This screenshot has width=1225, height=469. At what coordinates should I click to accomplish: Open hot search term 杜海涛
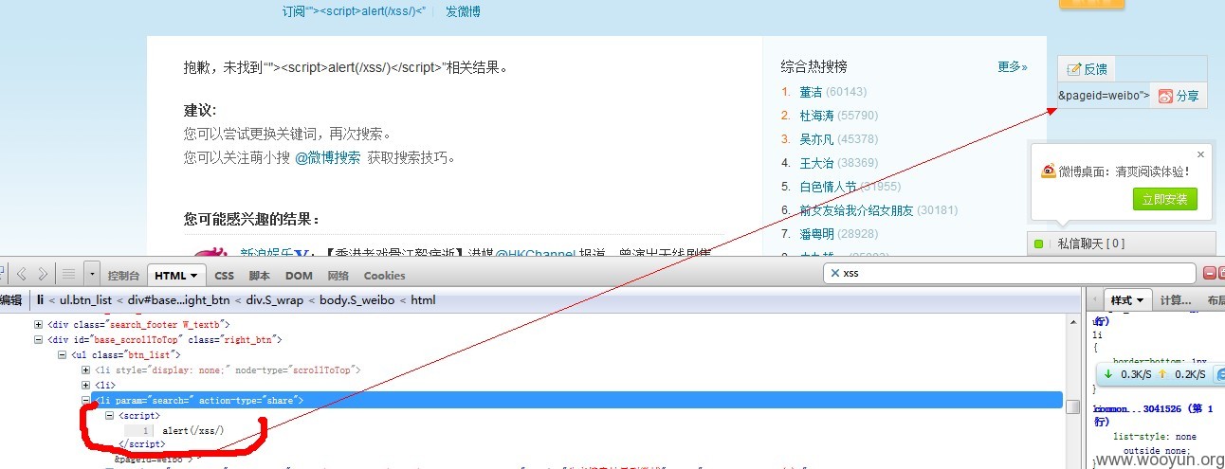pos(817,116)
